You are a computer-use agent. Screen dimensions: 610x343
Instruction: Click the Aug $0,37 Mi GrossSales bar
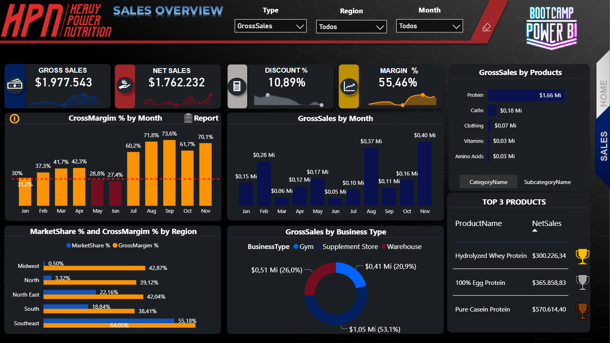pos(371,177)
